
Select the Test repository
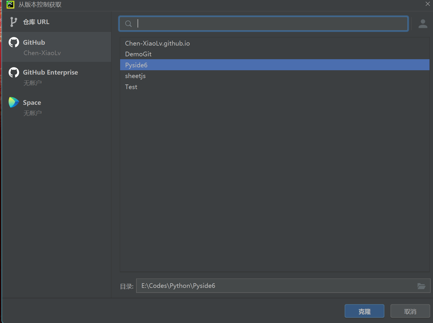(x=275, y=87)
